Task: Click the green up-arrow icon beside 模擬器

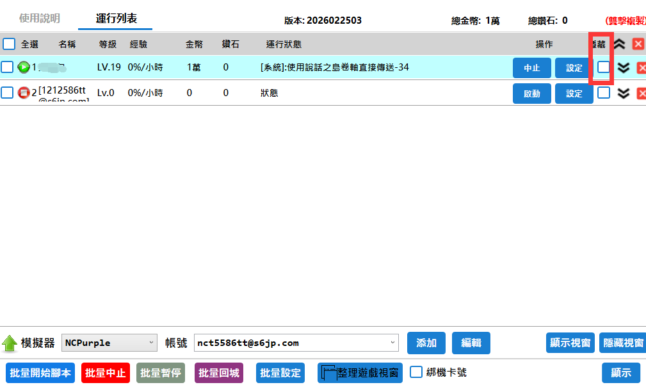Action: point(10,343)
